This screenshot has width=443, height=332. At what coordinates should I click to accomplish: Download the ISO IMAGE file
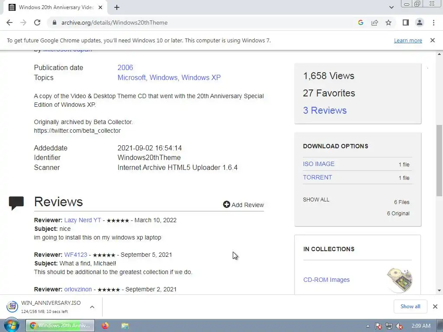pyautogui.click(x=319, y=164)
